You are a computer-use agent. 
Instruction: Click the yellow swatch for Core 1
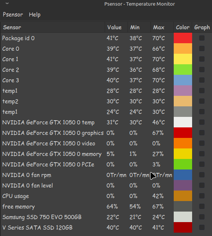click(x=183, y=59)
